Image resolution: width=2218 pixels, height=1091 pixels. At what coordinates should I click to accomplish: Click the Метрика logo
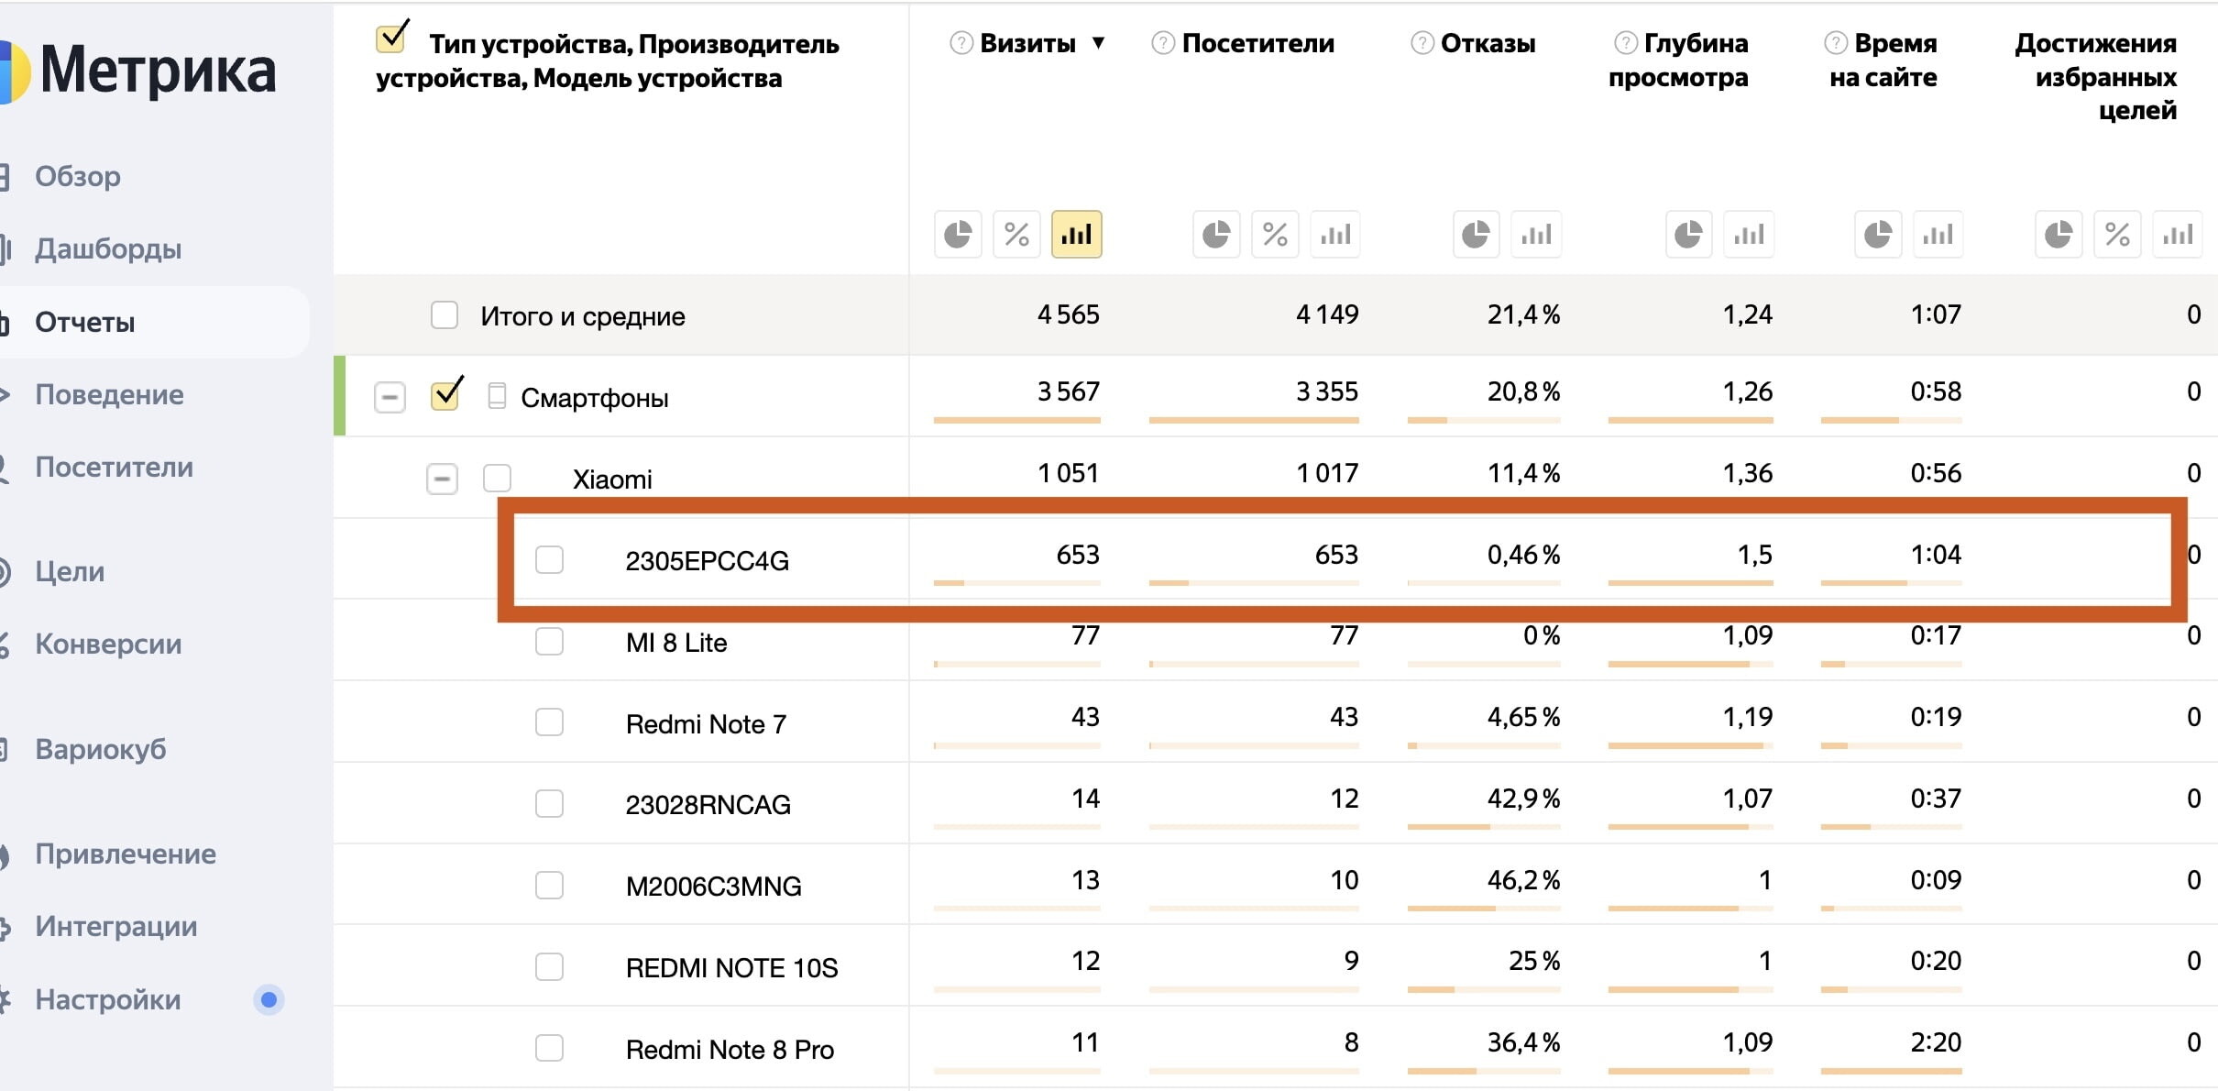coord(137,71)
